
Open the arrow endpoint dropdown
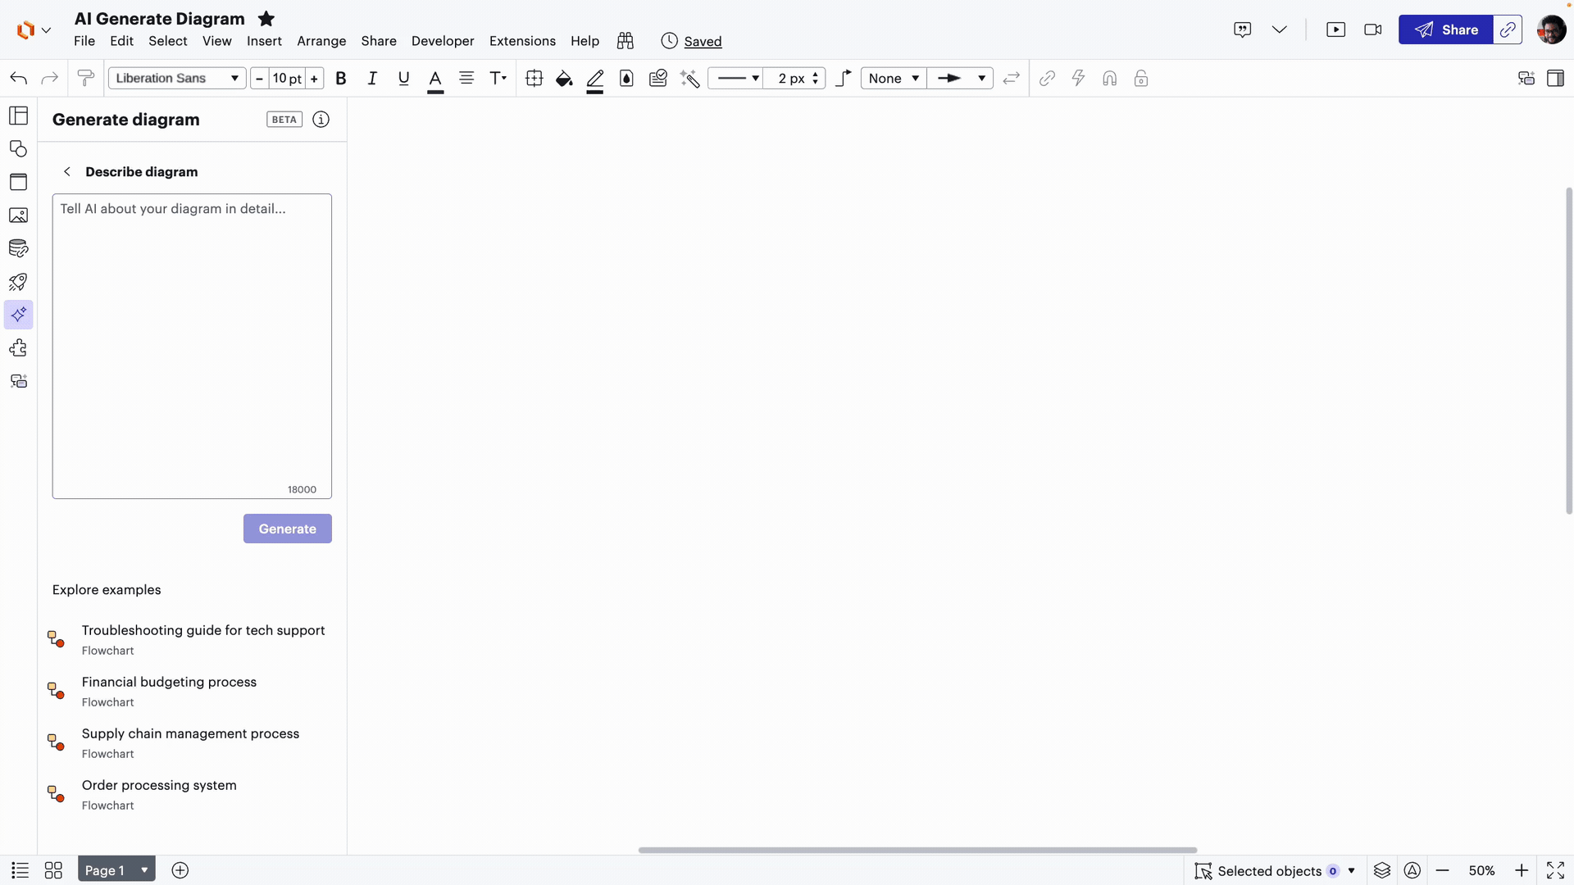pyautogui.click(x=962, y=78)
